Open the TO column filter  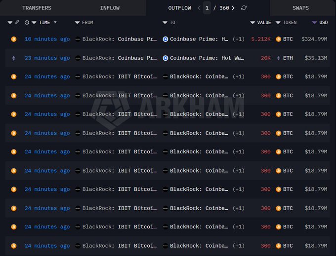[x=165, y=23]
